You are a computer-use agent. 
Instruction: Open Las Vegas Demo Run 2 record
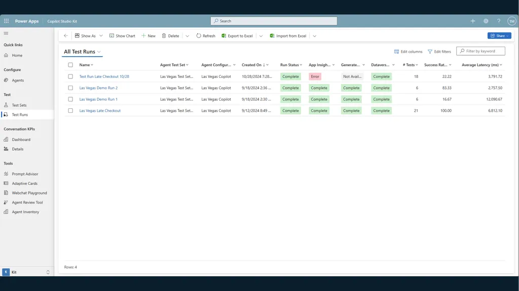[x=98, y=88]
